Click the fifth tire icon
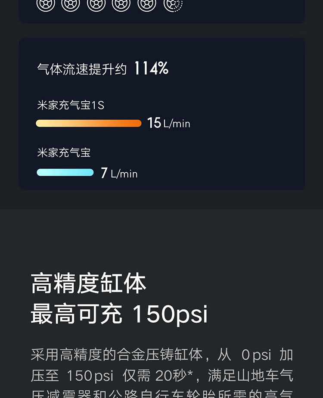The image size is (323, 398). [x=147, y=4]
